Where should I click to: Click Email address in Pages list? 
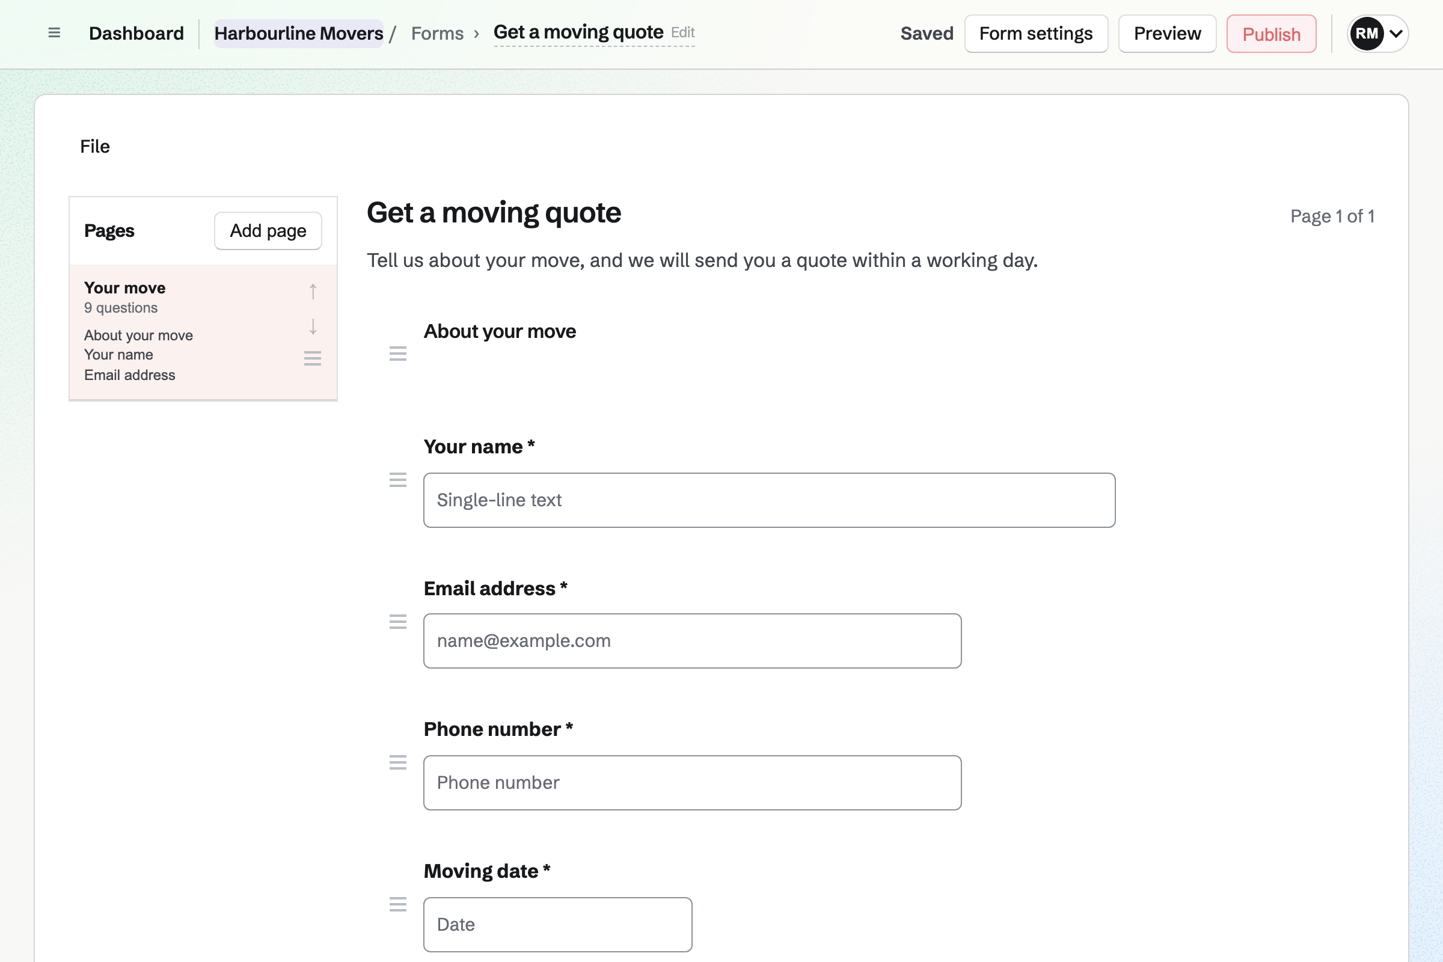coord(129,375)
